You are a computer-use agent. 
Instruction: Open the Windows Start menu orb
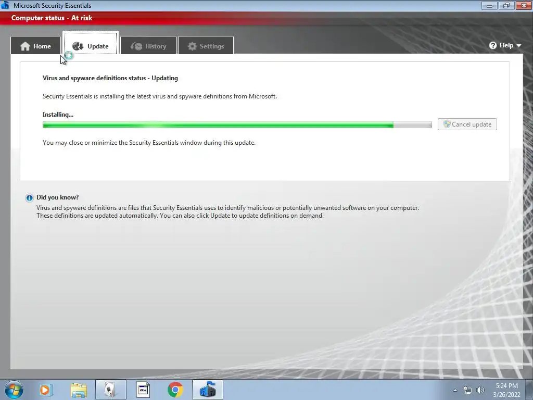(14, 390)
